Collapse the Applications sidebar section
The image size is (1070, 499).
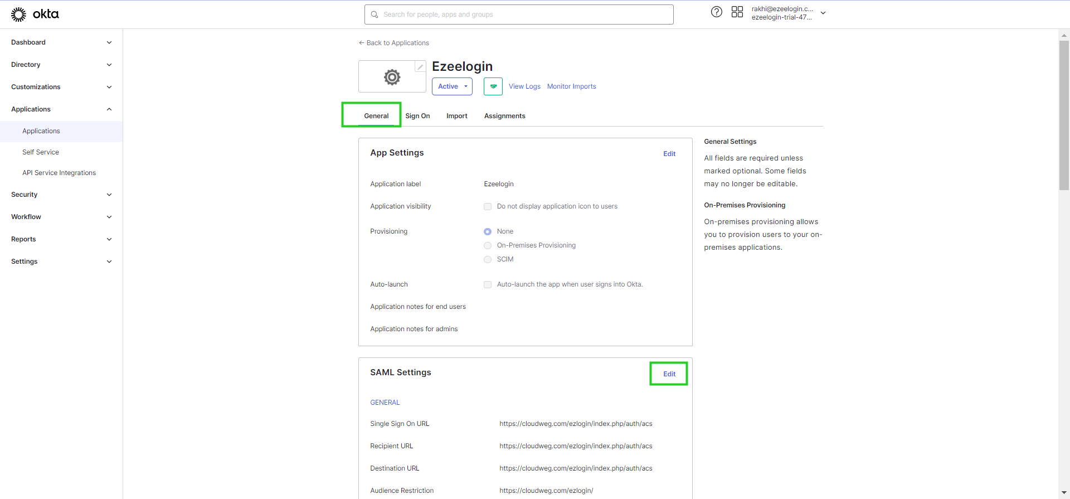(x=61, y=109)
